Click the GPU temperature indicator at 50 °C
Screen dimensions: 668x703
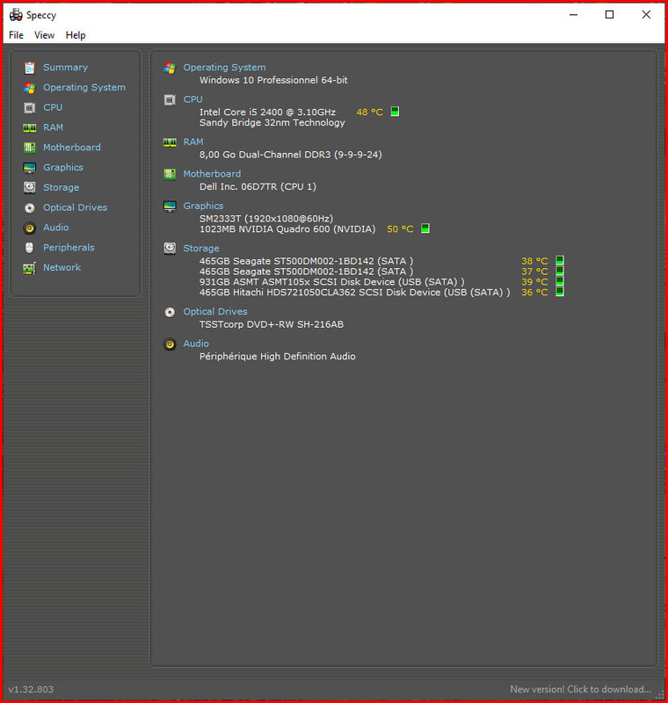425,228
